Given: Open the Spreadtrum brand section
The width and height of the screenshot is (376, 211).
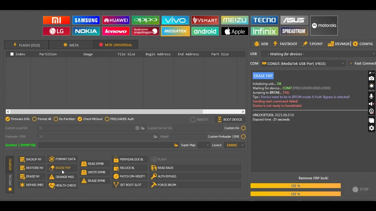Looking at the screenshot, I should coord(294,31).
